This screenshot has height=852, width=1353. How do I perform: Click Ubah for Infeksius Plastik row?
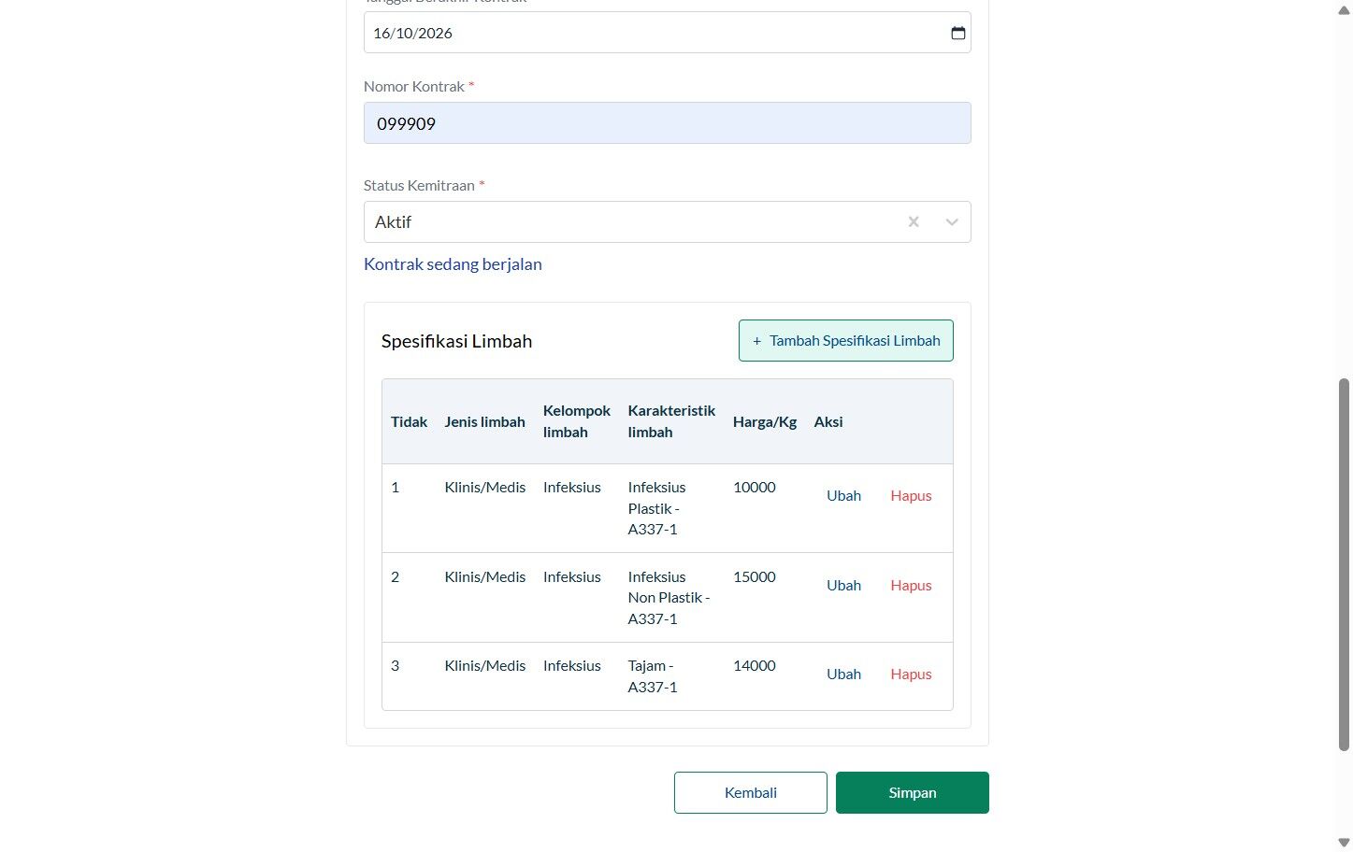click(x=843, y=496)
